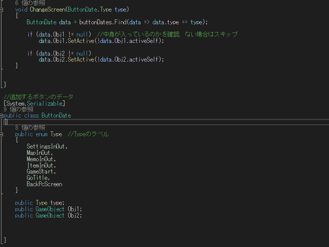Open the '8 個の参照' references link

[x=30, y=128]
